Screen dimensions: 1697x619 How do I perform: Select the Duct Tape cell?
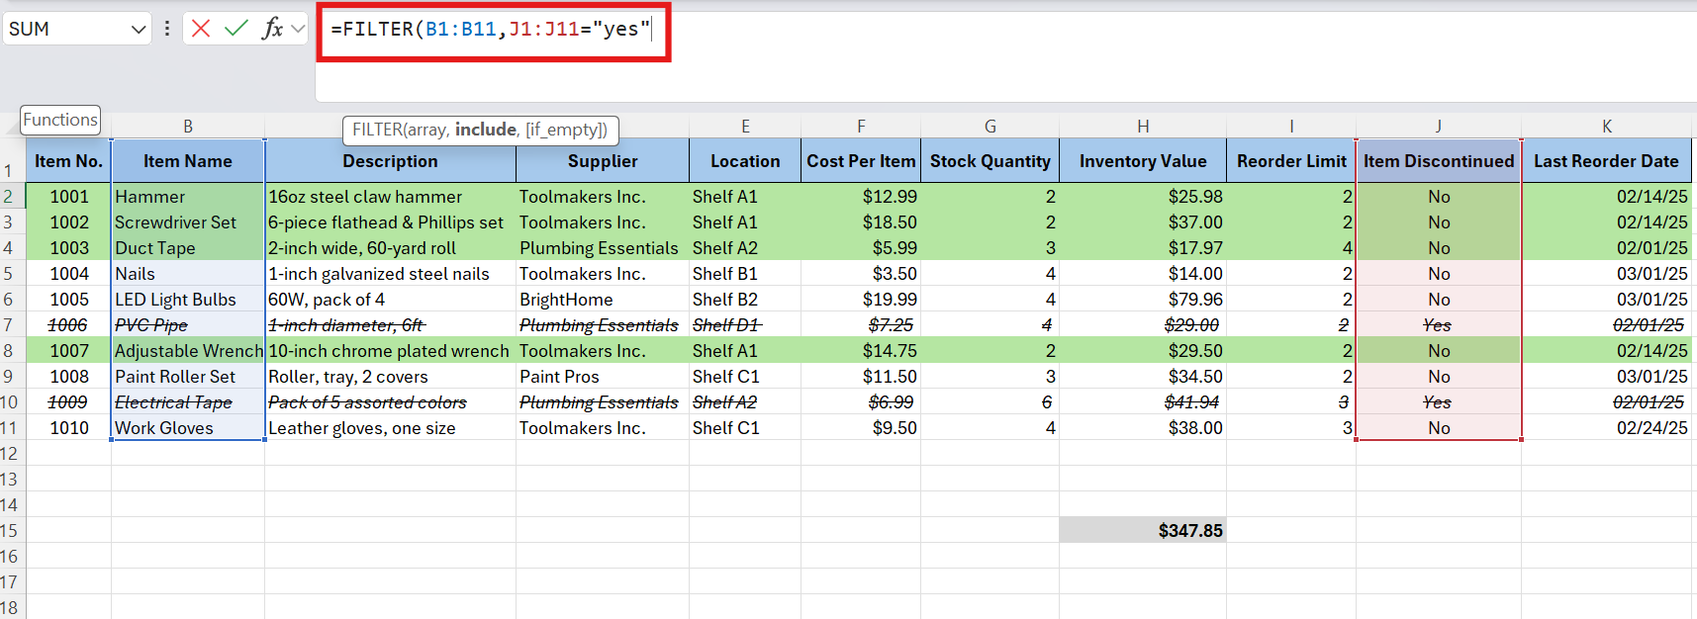(188, 248)
